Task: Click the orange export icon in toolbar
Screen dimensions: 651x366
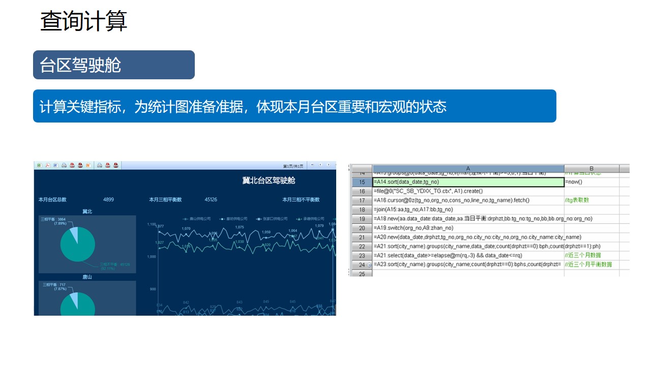Action: [88, 165]
